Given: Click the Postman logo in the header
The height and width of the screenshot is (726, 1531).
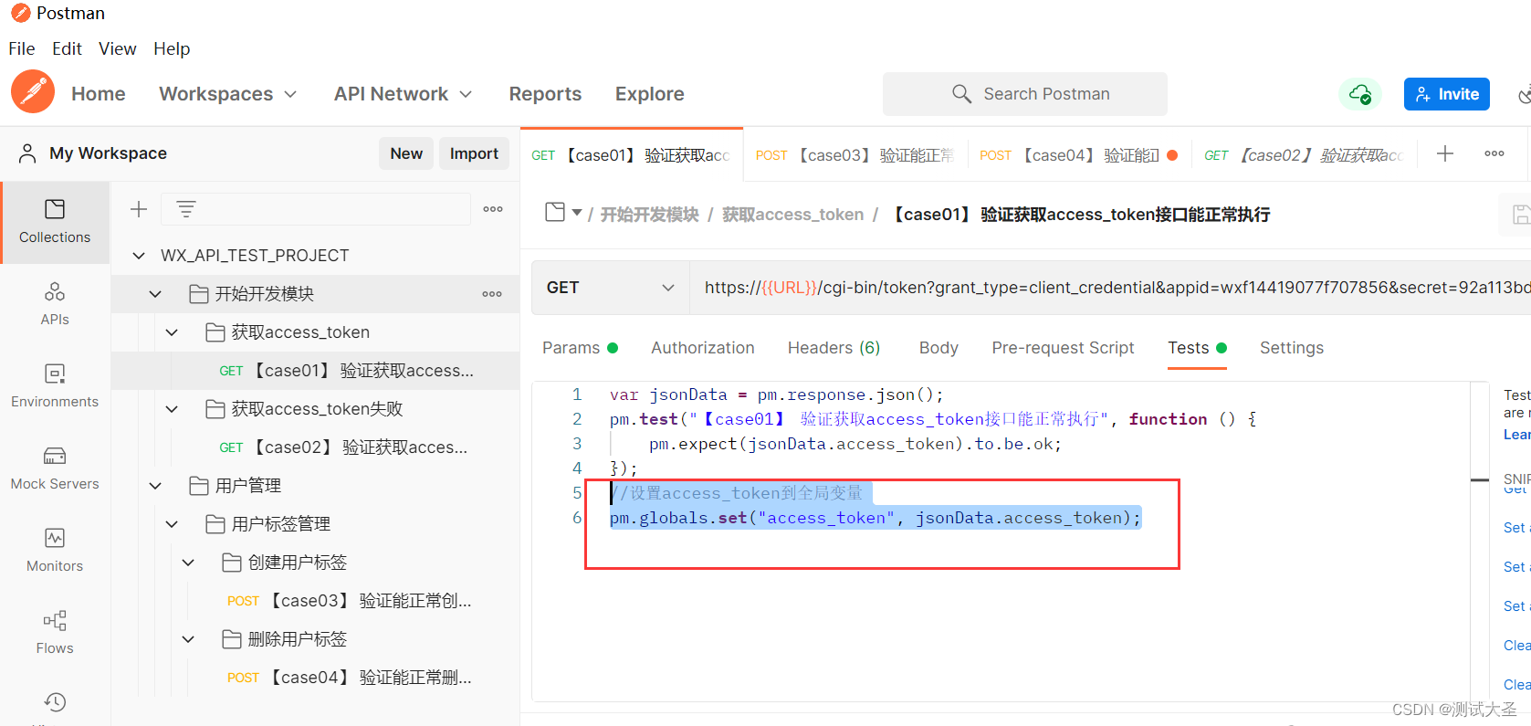Looking at the screenshot, I should [33, 92].
